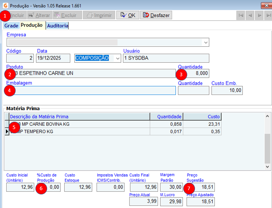Go to first record navigation arrow

point(241,16)
